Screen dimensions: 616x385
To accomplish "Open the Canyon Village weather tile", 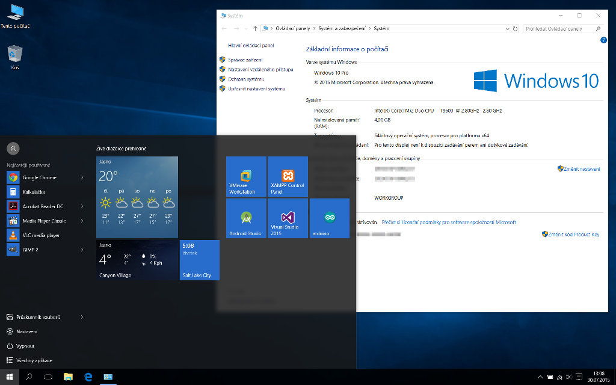I will (137, 260).
